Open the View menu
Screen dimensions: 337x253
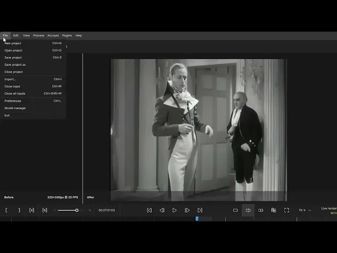26,35
